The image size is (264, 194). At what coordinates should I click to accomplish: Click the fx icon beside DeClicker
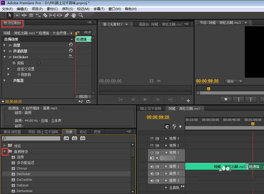click(x=11, y=57)
